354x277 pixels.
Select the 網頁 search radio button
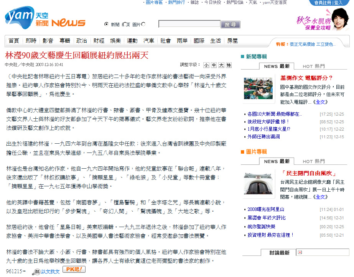[124, 24]
